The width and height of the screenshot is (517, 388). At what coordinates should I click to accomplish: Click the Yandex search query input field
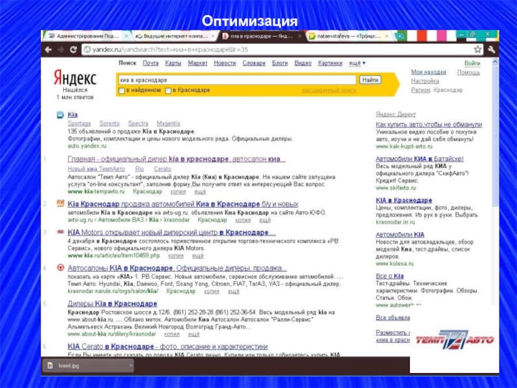coord(237,80)
